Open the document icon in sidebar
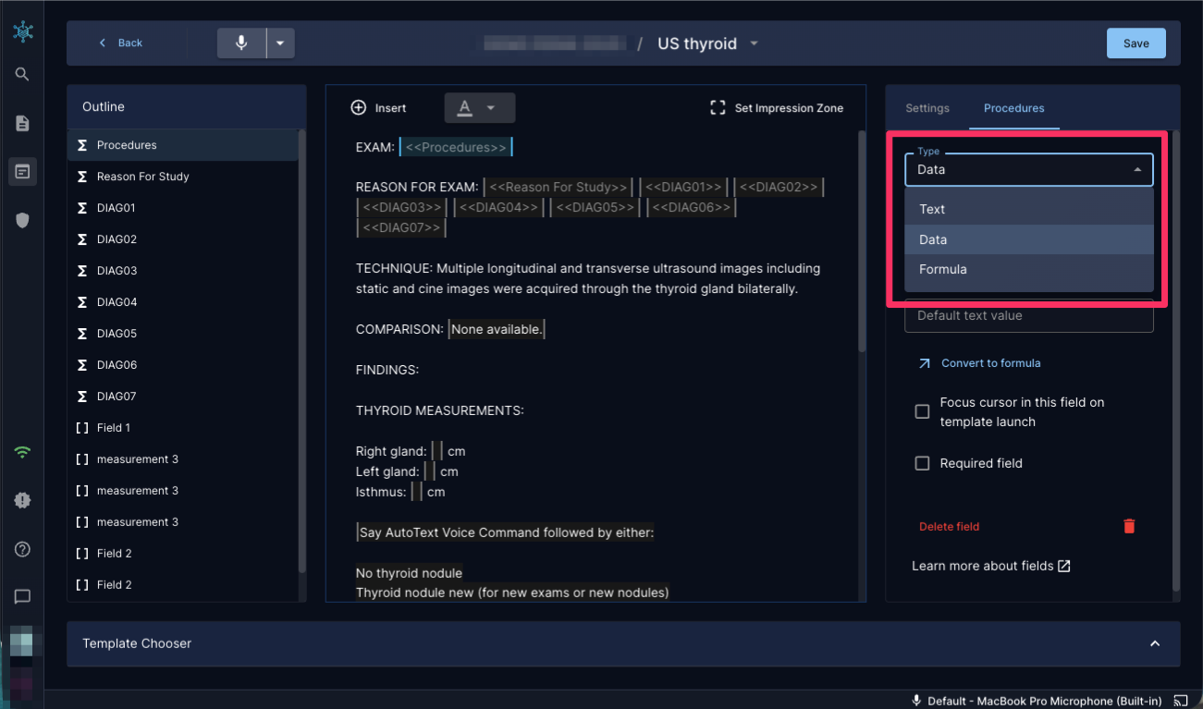1203x709 pixels. pyautogui.click(x=22, y=123)
